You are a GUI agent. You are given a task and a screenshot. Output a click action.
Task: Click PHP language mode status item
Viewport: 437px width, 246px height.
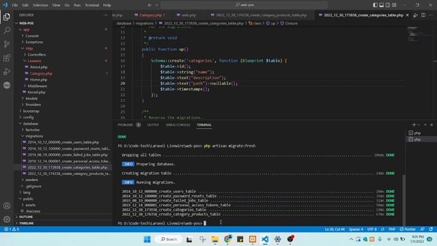(392, 230)
